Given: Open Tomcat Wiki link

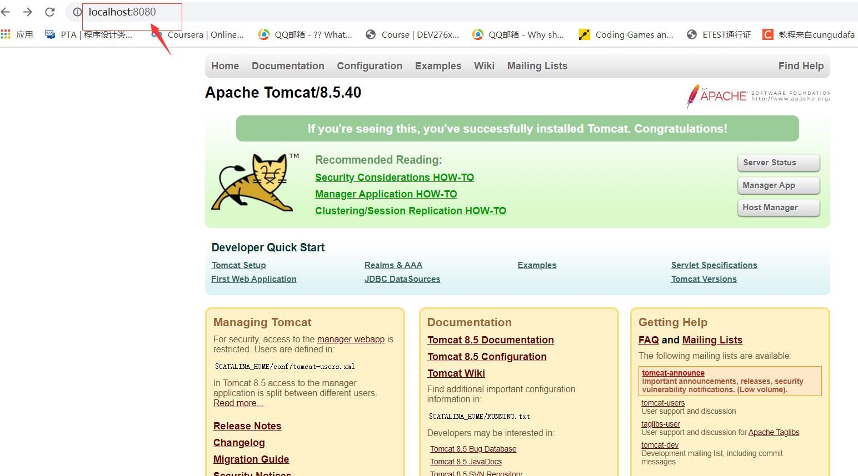Looking at the screenshot, I should (x=456, y=373).
